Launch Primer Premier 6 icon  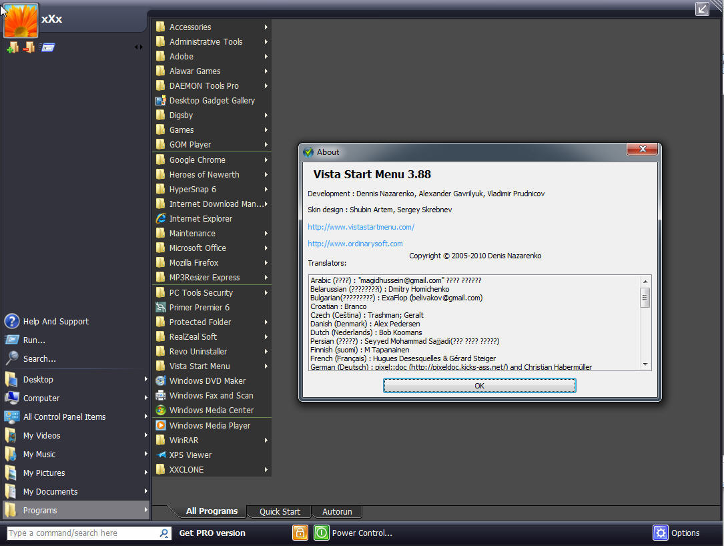161,307
